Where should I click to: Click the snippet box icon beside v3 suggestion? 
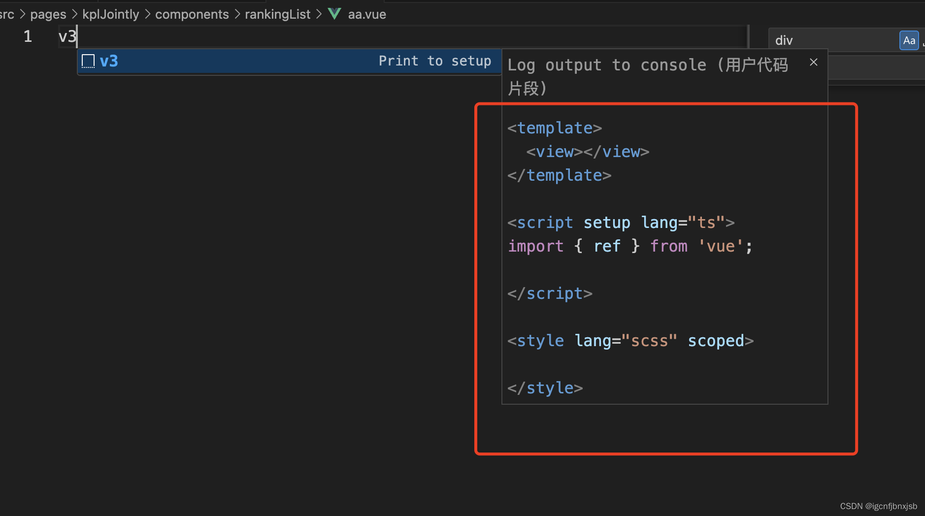(x=88, y=61)
